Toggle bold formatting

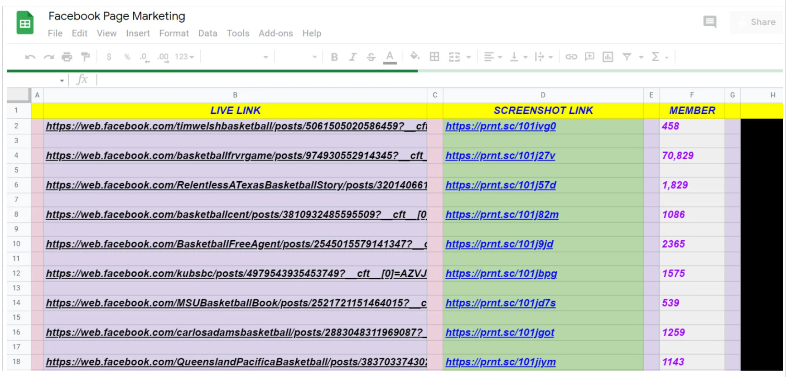coord(334,57)
